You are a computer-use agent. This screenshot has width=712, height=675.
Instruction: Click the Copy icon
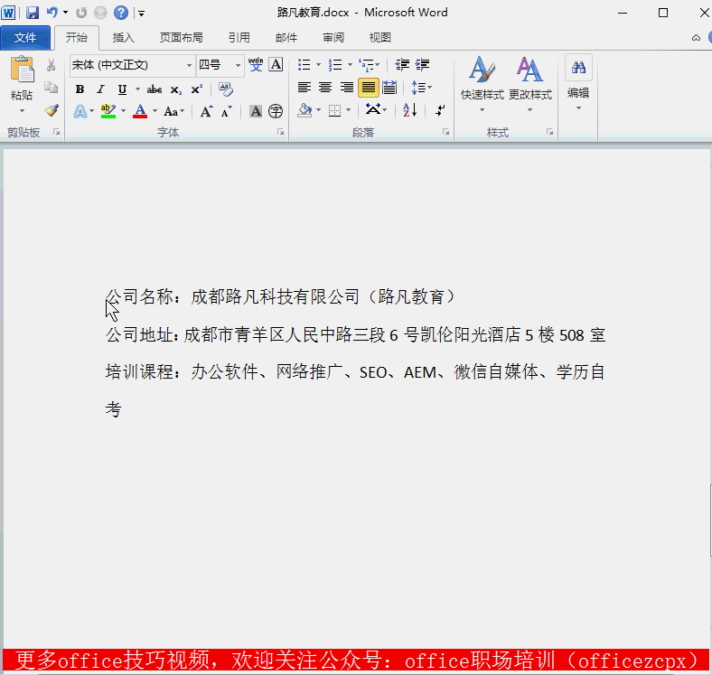tap(51, 88)
